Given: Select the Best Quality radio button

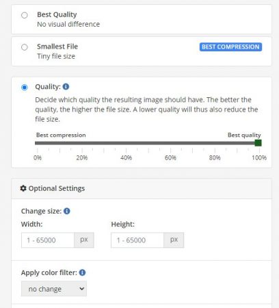Looking at the screenshot, I should tap(25, 15).
